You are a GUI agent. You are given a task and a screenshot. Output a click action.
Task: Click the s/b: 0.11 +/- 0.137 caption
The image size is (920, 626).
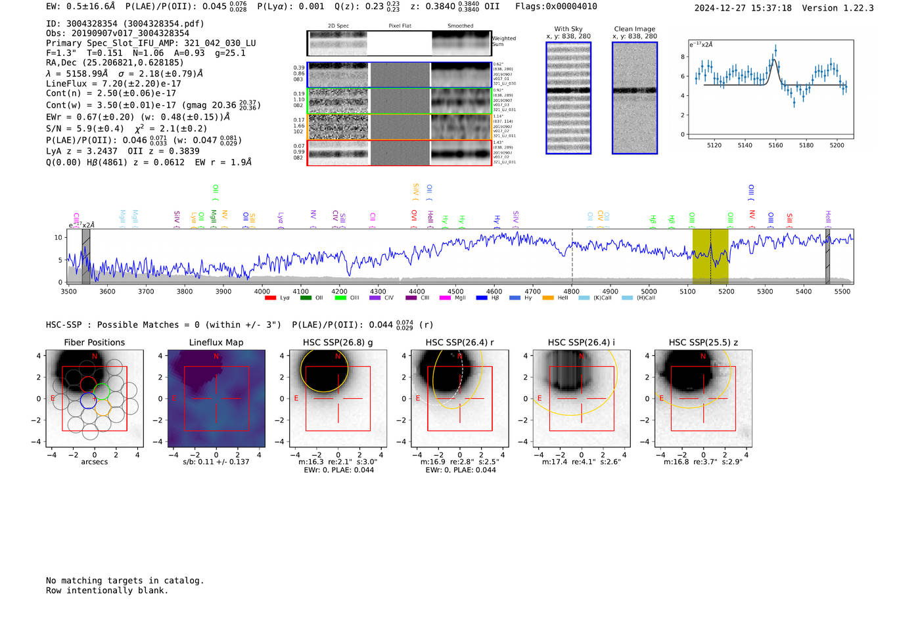point(216,462)
